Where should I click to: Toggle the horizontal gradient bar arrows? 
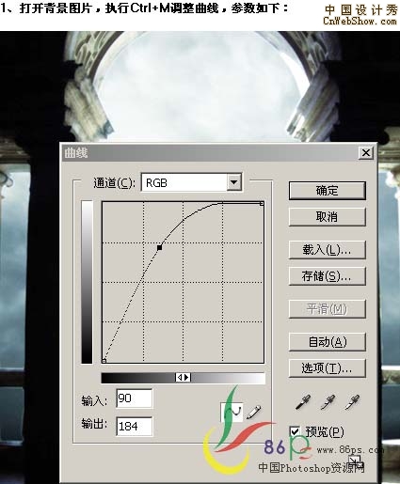coord(183,378)
